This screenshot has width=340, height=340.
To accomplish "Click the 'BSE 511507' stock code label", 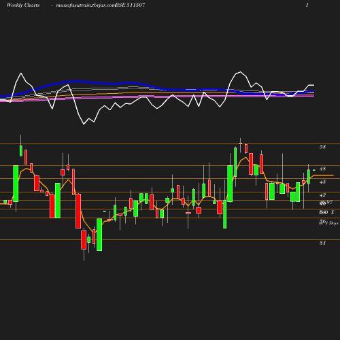I will click(130, 5).
